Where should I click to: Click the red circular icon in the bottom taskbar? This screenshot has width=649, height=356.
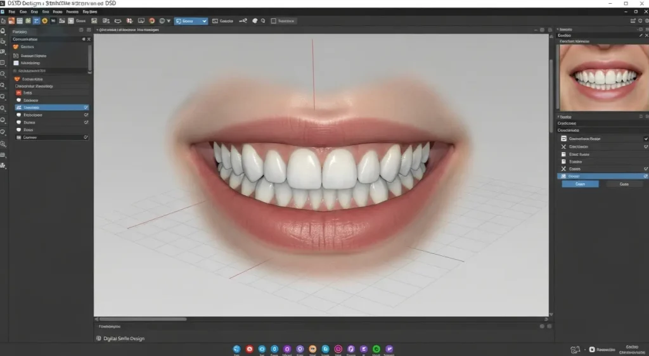tap(249, 348)
